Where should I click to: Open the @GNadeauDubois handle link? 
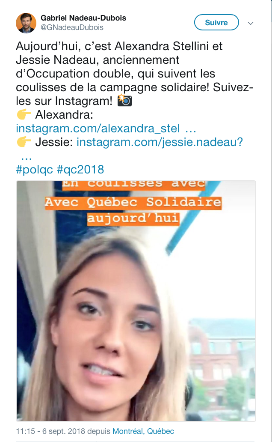72,27
